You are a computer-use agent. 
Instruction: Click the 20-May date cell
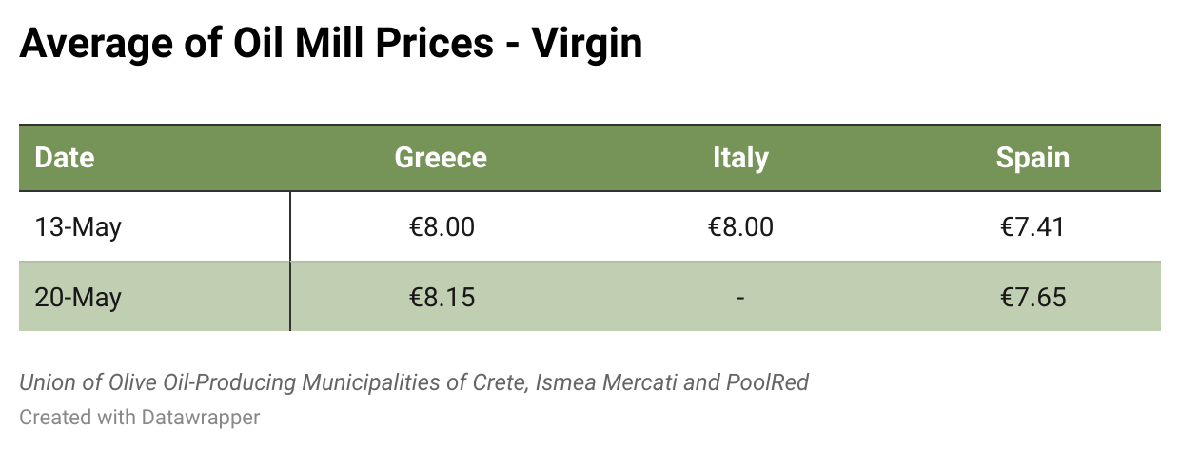pos(78,298)
